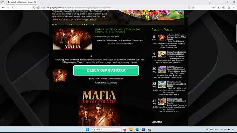Click the Mario Kart World recent thumbnail
The image size is (237, 133).
[162, 84]
